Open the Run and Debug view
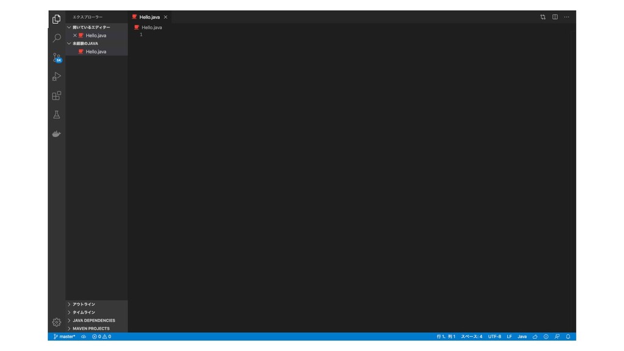 coord(57,76)
